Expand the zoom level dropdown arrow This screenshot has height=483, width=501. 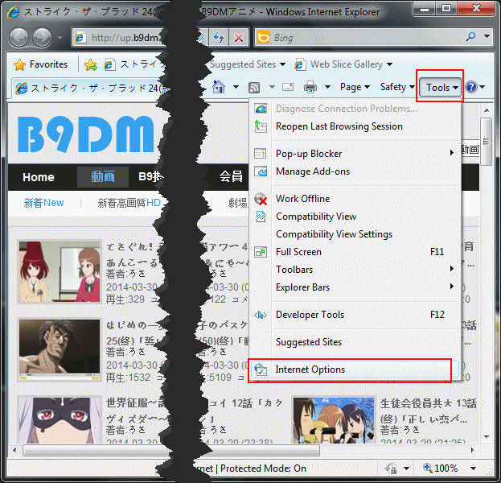click(473, 469)
